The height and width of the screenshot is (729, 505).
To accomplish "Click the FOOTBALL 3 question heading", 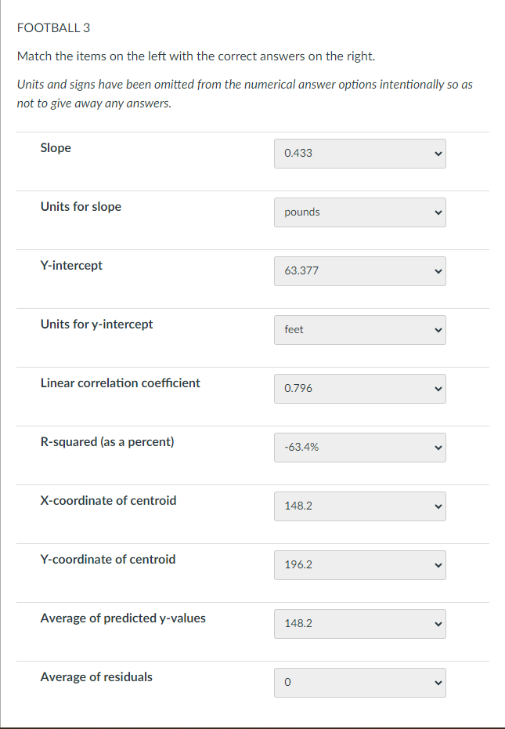I will pos(53,28).
